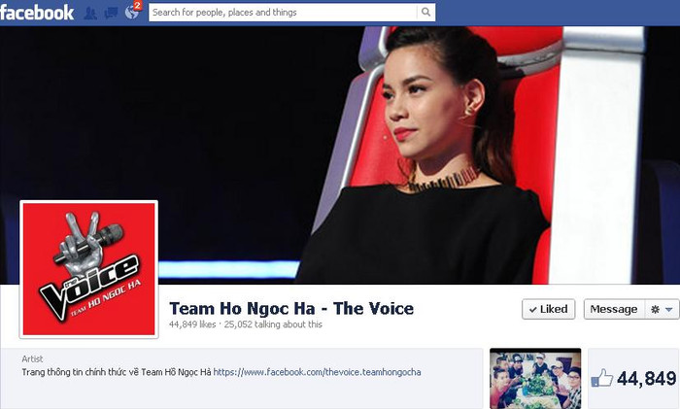Click the search magnifier button
Viewport: 680px width, 409px height.
tap(425, 13)
